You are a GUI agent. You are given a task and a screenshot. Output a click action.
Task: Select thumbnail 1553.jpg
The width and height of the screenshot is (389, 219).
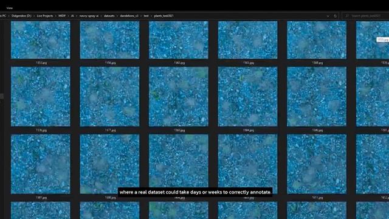point(41,40)
